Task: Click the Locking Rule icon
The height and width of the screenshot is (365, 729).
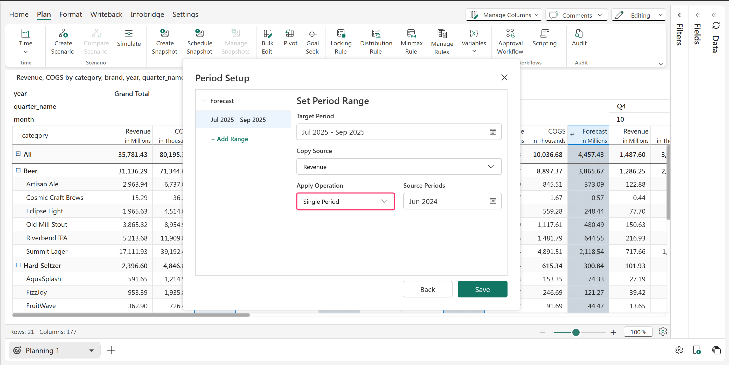Action: (341, 34)
